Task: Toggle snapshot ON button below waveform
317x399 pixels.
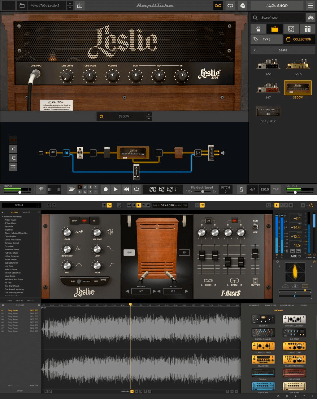Action: click(x=132, y=392)
